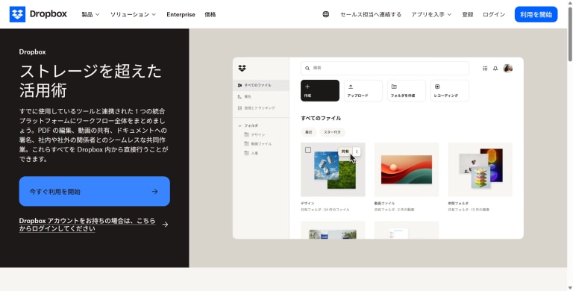Viewport: 573px width, 291px height.
Task: Click the Dropbox logo in the top navigation
Action: (x=38, y=14)
